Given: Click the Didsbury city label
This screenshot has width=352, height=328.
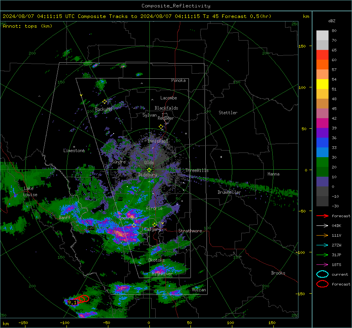Looking at the screenshot, I should (147, 175).
